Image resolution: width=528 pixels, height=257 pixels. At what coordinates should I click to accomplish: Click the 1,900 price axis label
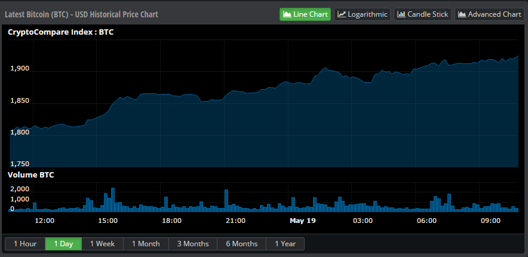click(20, 69)
